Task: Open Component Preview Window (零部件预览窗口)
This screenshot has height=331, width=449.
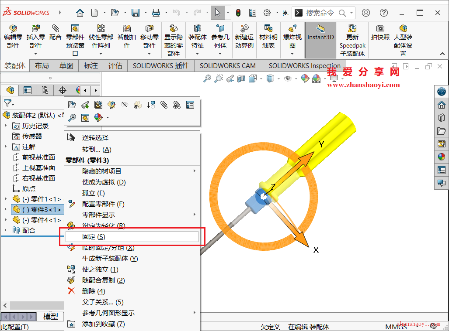Action: tap(75, 41)
